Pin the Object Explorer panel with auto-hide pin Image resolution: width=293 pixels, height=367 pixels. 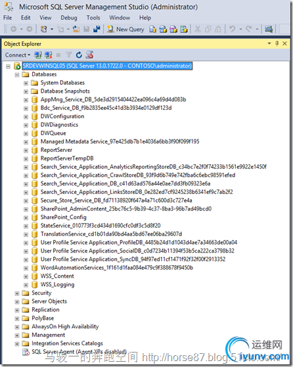(277, 43)
